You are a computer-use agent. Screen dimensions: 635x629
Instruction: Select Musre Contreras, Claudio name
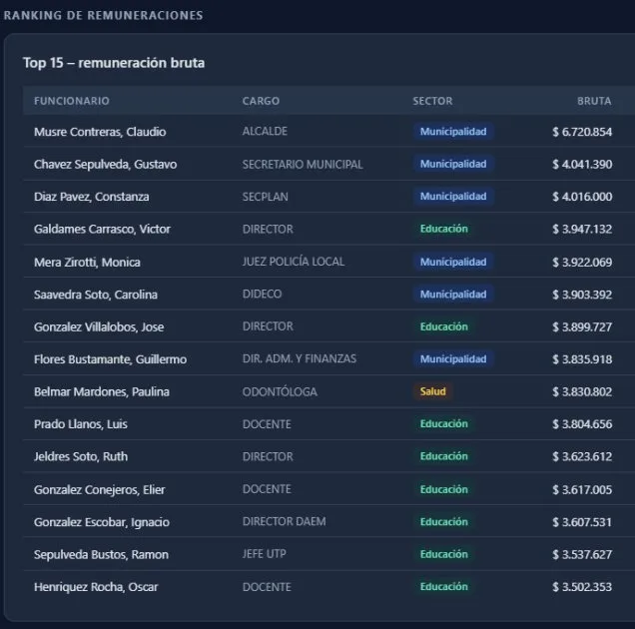click(100, 132)
